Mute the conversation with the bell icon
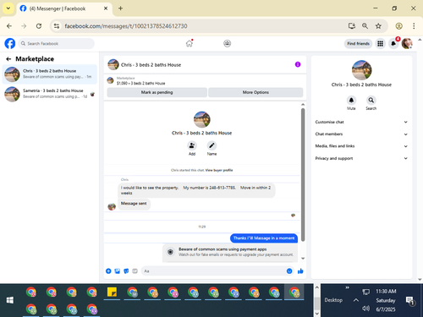423x317 pixels. click(x=351, y=100)
